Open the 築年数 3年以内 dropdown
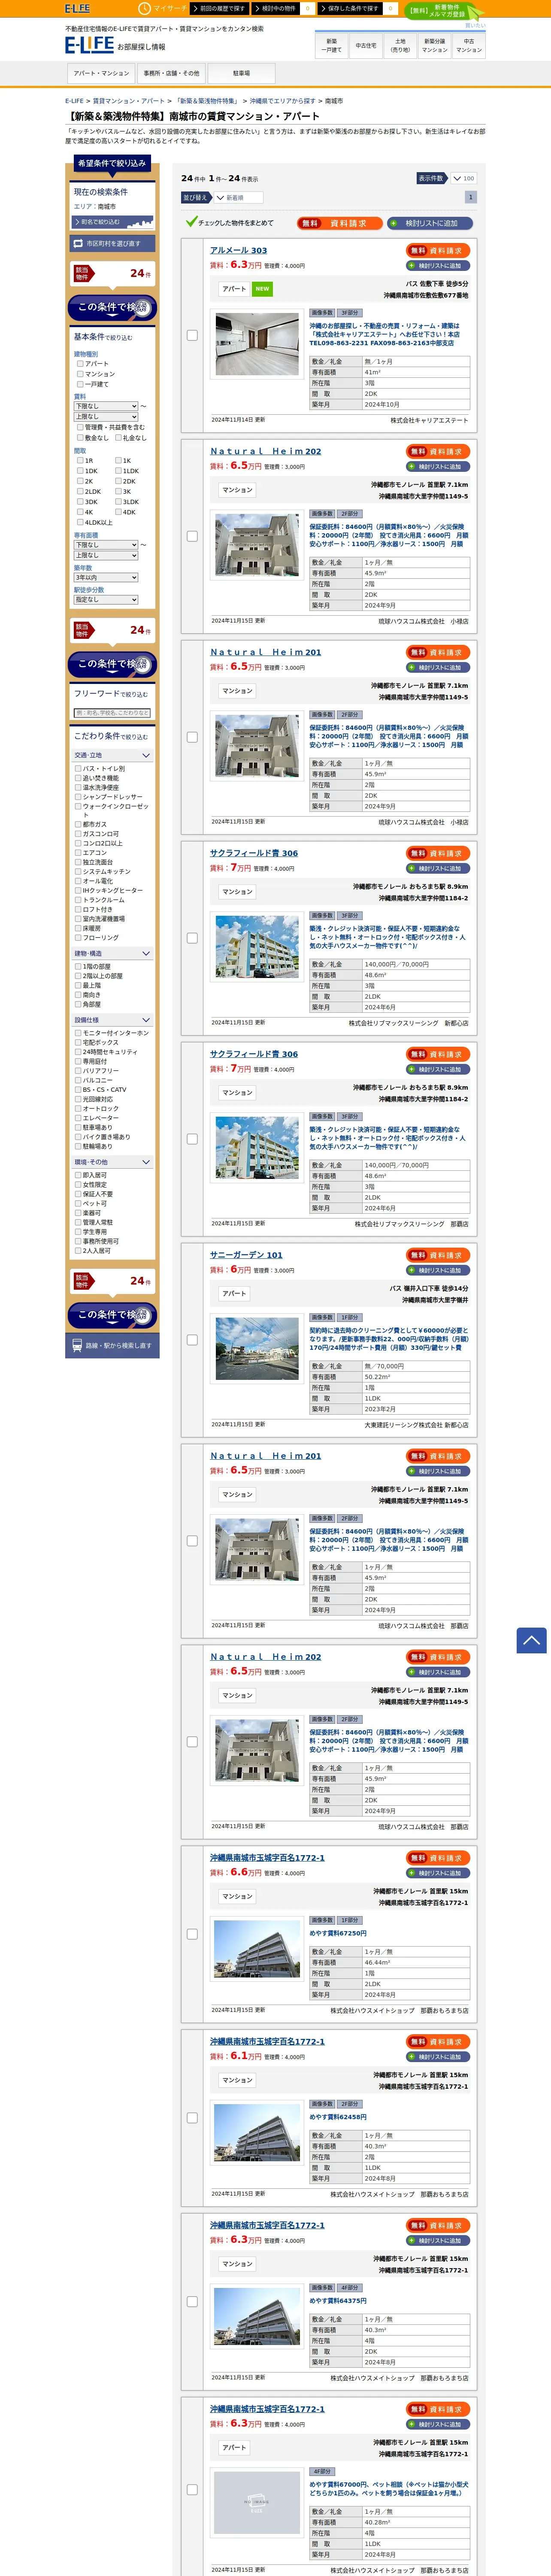 pos(106,578)
